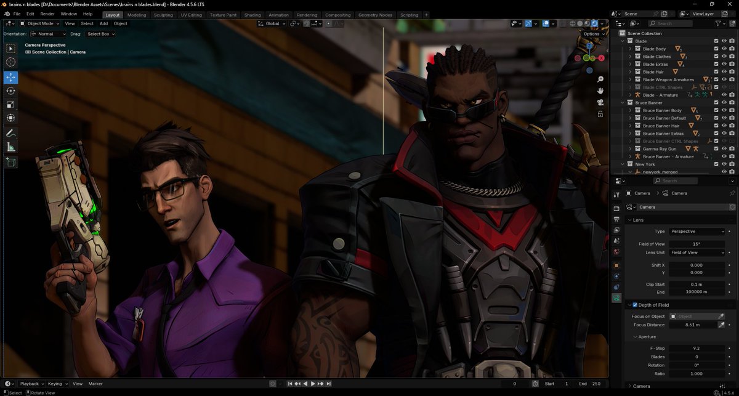This screenshot has height=396, width=739.
Task: Switch to the Geometry Nodes workspace tab
Action: 375,15
